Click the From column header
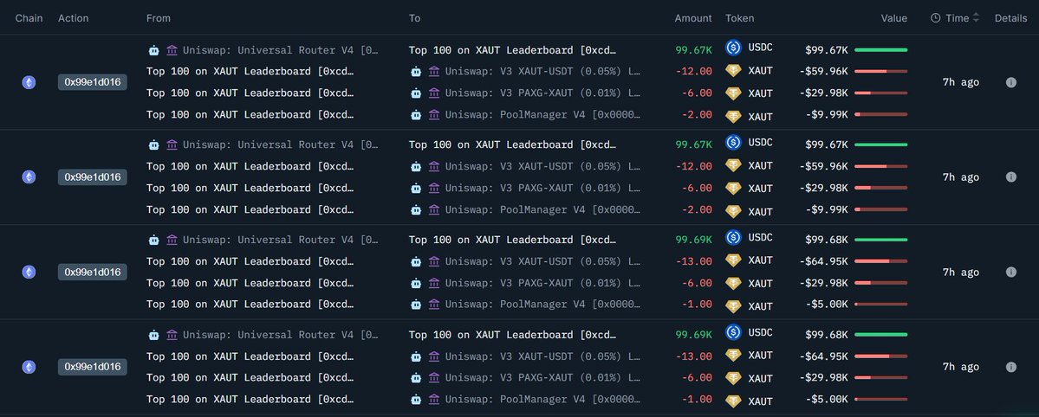 tap(159, 18)
